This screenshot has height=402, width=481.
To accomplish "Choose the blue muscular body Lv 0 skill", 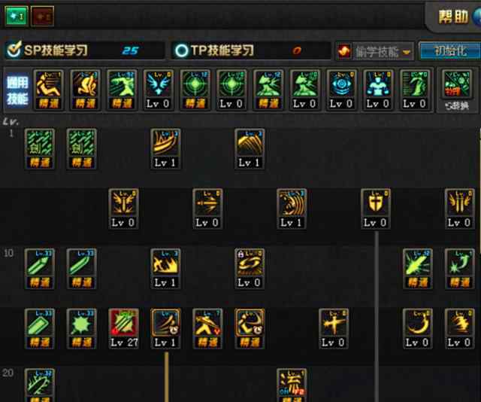I will tap(377, 90).
